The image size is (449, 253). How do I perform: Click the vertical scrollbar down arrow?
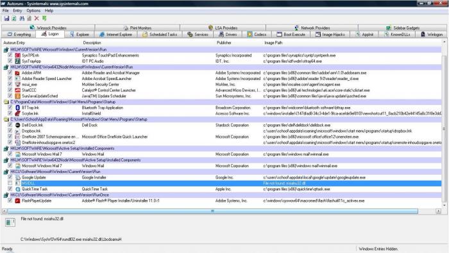point(444,205)
